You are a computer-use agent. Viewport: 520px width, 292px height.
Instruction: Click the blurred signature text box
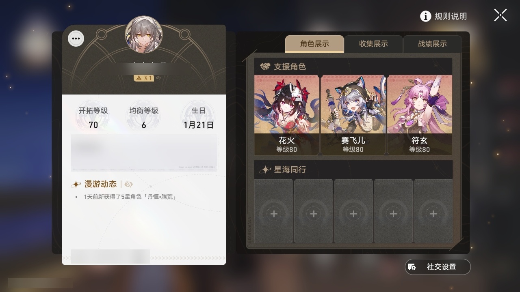145,152
